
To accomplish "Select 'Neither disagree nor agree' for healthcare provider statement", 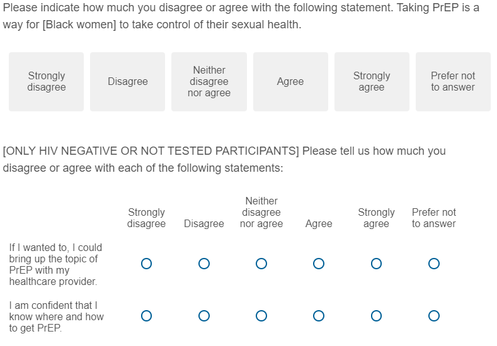I will 261,264.
